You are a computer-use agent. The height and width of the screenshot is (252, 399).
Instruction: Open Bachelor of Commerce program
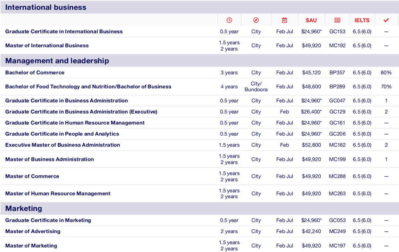click(35, 72)
